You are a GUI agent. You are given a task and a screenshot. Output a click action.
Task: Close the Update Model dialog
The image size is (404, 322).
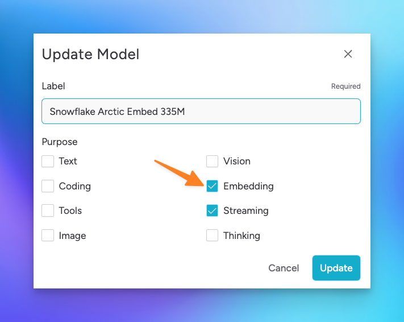pos(348,54)
